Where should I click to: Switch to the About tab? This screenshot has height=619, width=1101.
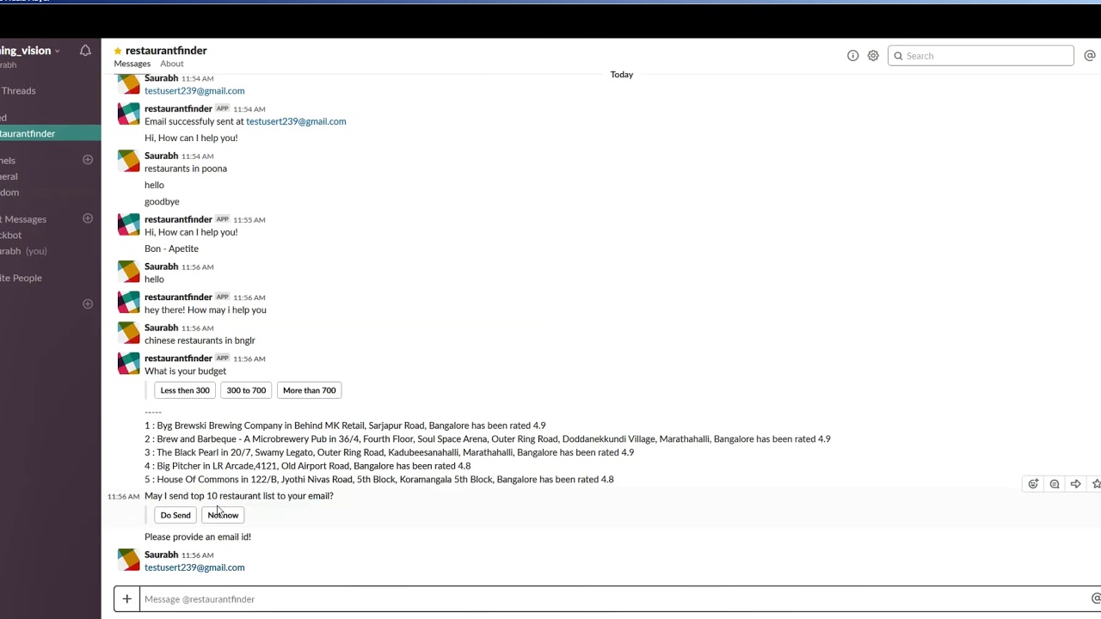click(x=172, y=64)
